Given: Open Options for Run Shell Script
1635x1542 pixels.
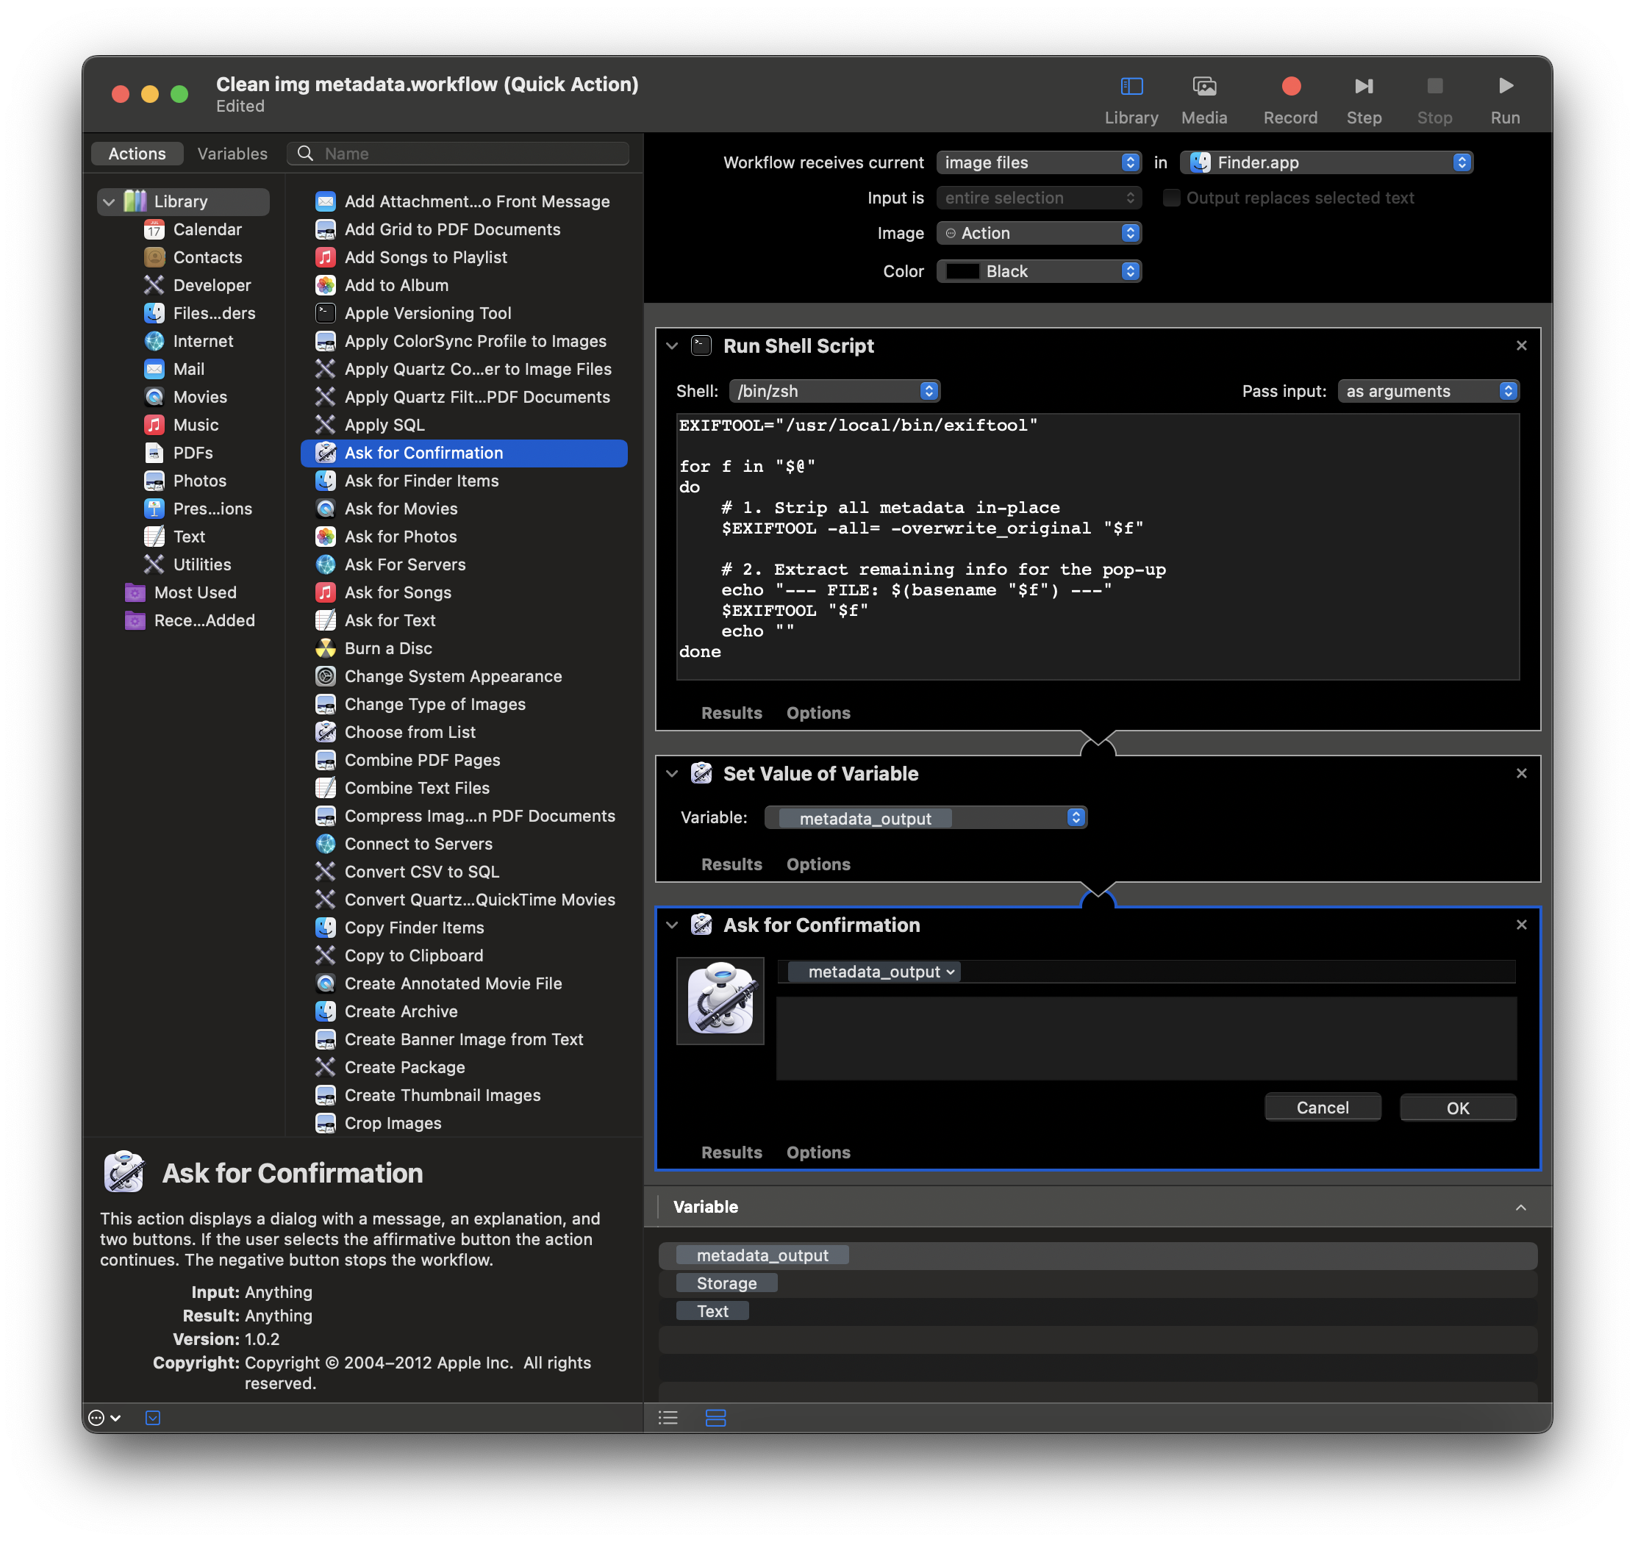Looking at the screenshot, I should pos(817,712).
